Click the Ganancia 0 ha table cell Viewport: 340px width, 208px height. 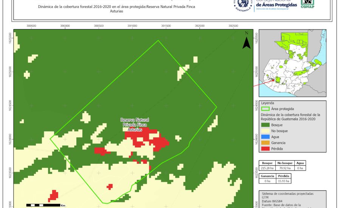click(267, 181)
